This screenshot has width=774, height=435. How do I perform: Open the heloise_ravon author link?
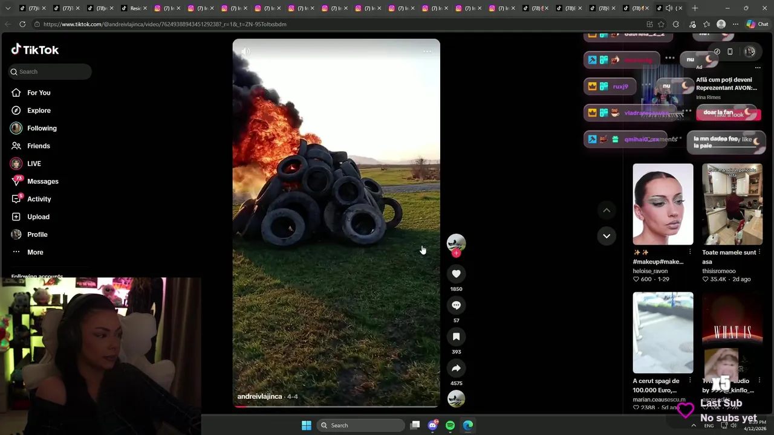[x=650, y=271]
